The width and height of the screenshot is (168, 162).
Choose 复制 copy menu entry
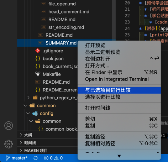(119, 126)
